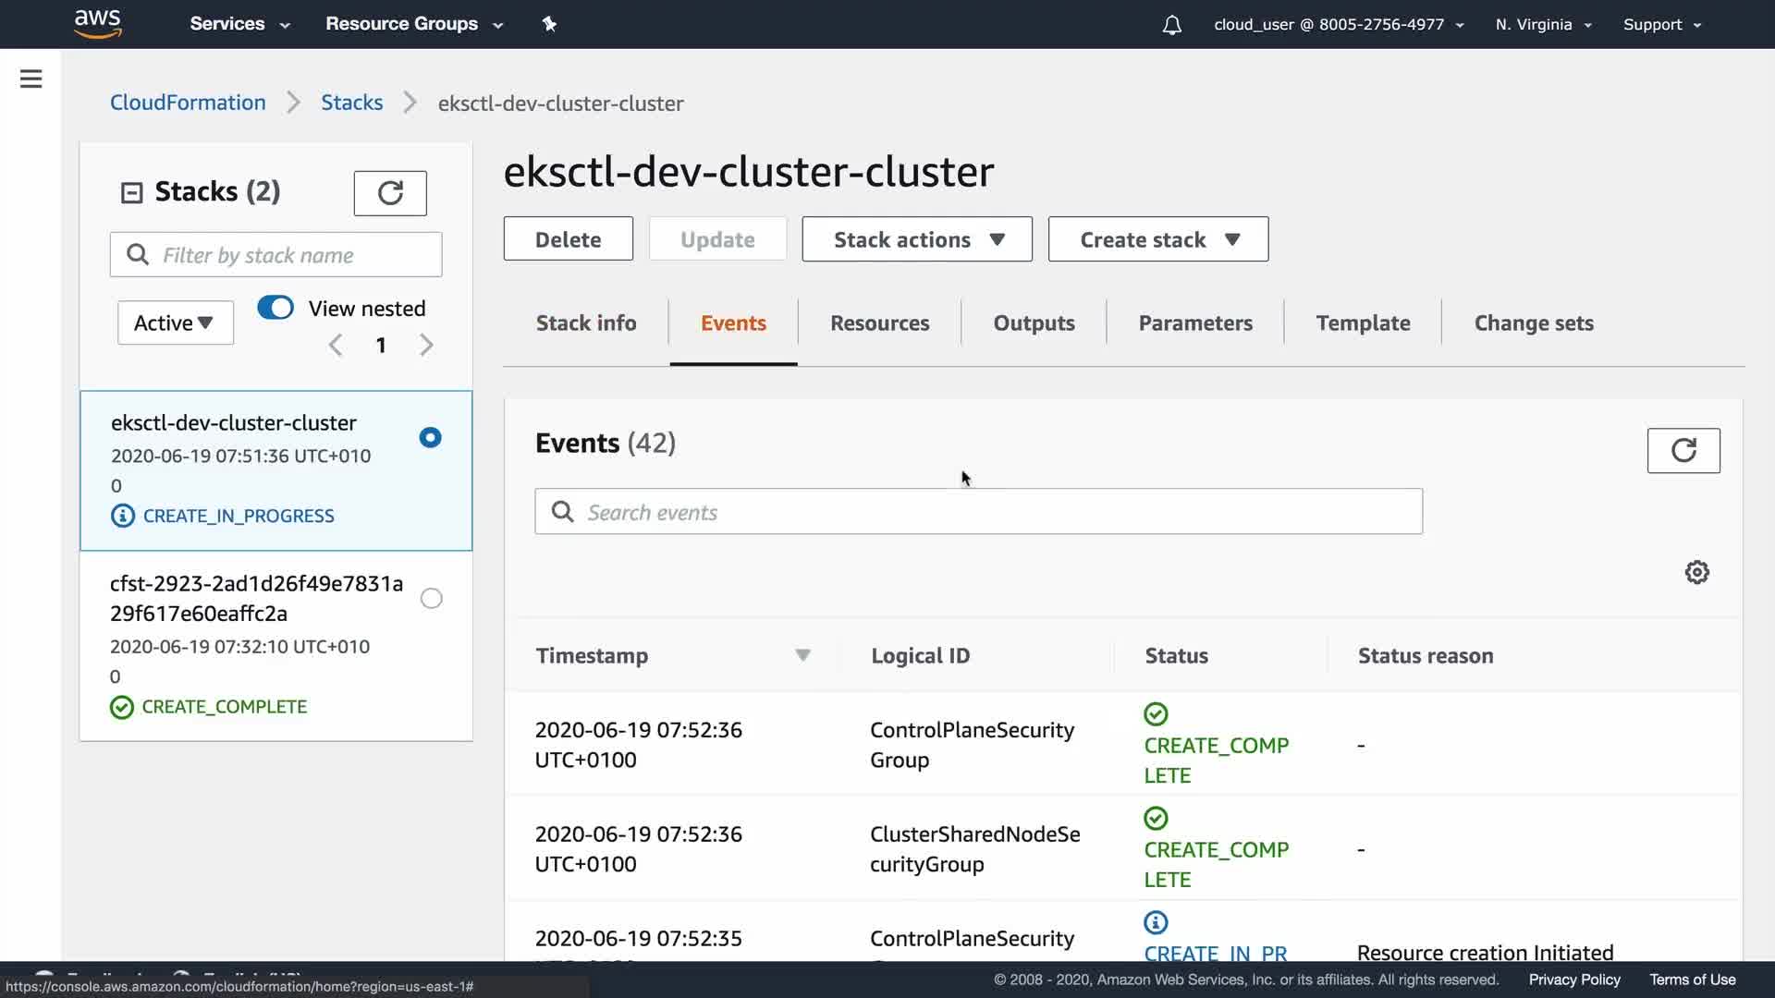Expand the Create stack dropdown
The height and width of the screenshot is (998, 1775).
tap(1157, 239)
